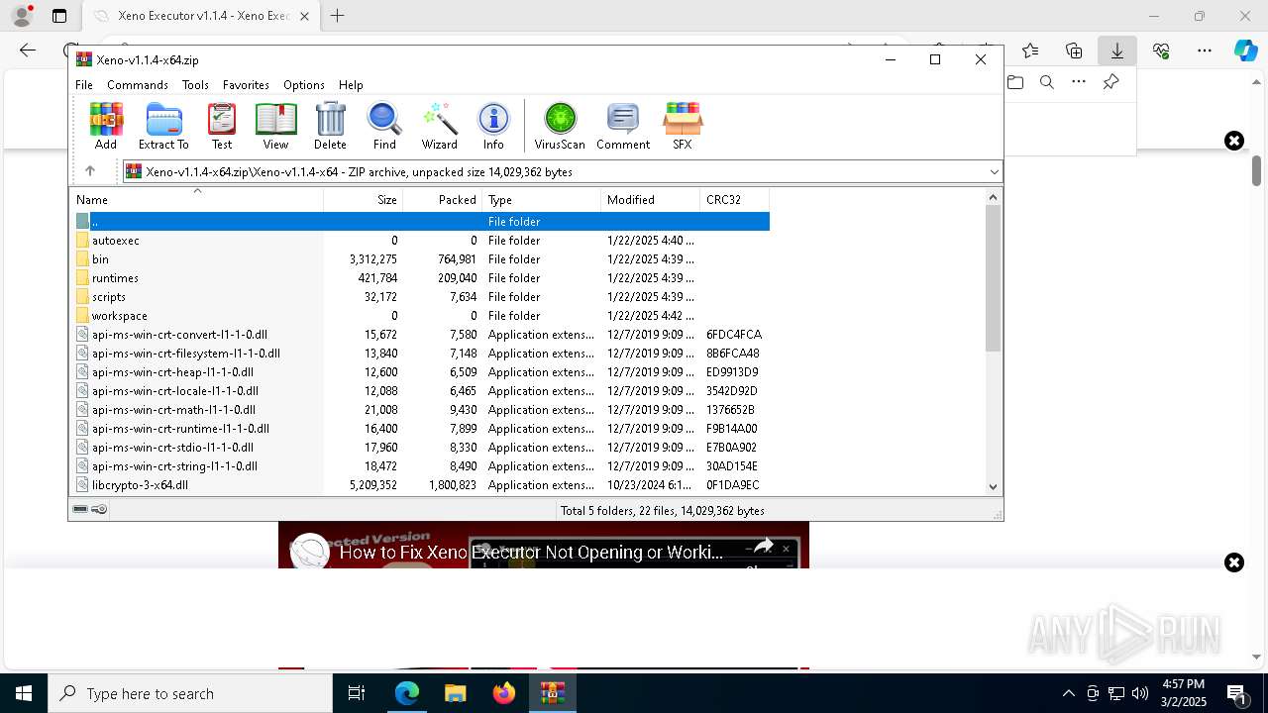Open the Commands menu

138,85
